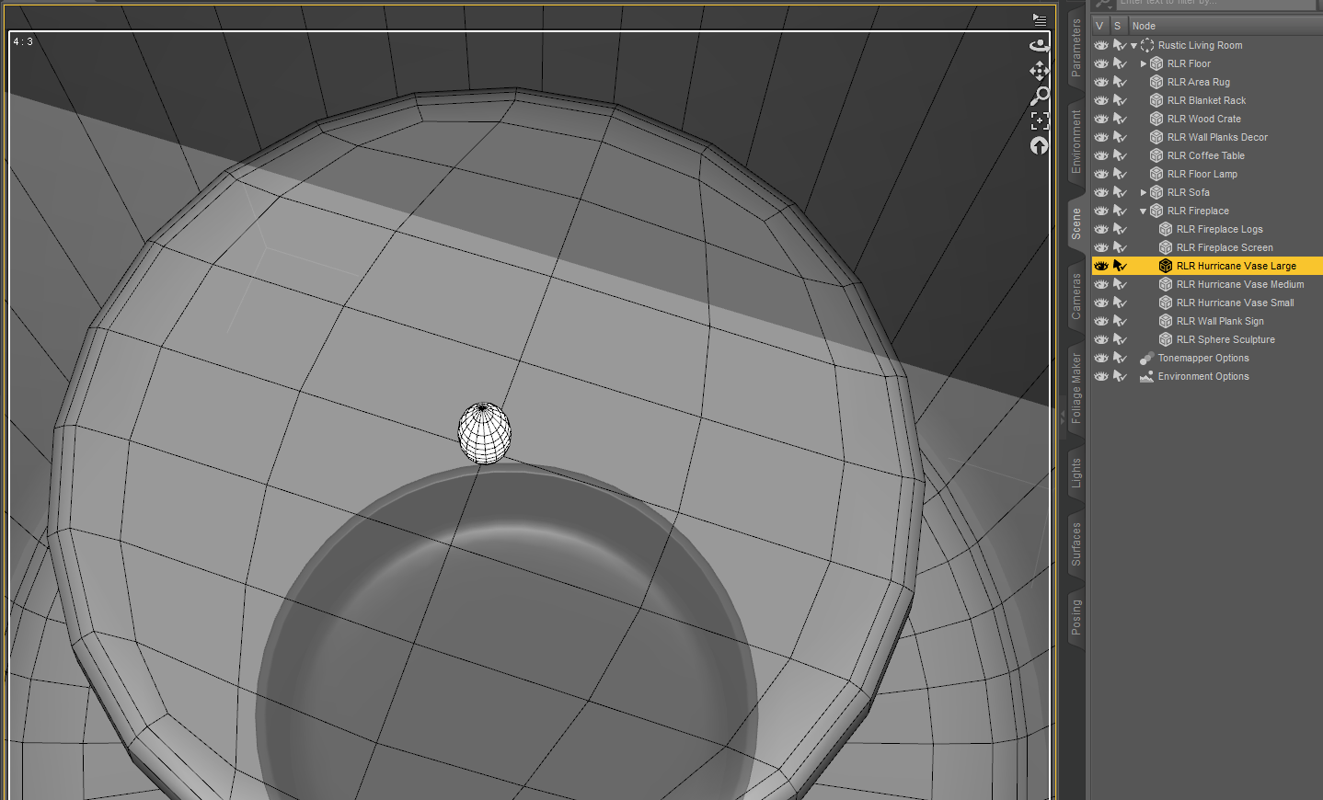Click the RLR Hurricane Vase Medium node icon
1323x800 pixels.
(1166, 284)
